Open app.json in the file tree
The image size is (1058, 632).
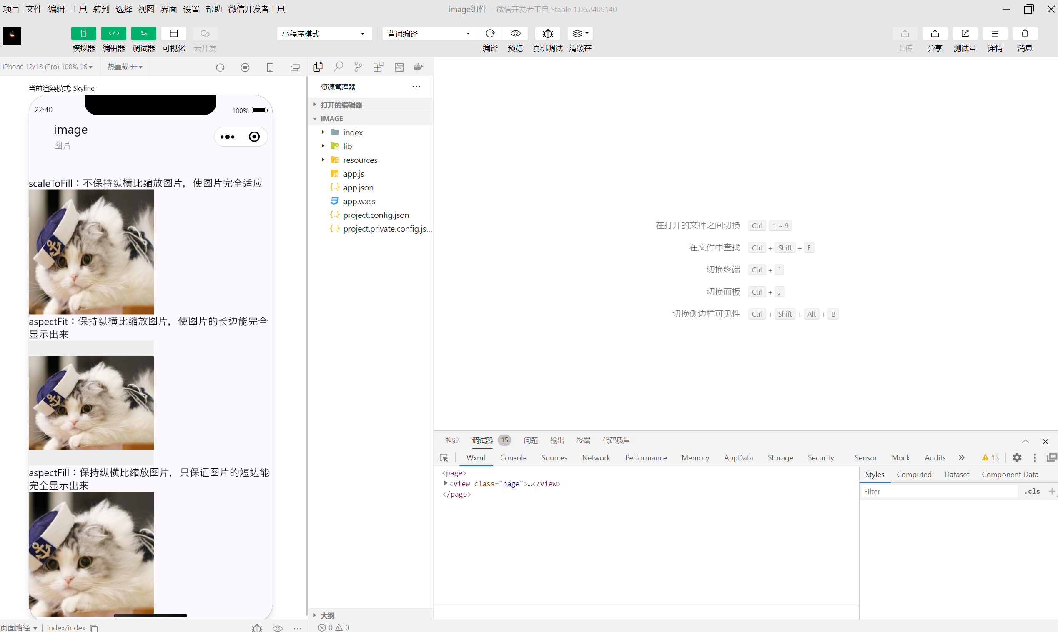click(358, 187)
